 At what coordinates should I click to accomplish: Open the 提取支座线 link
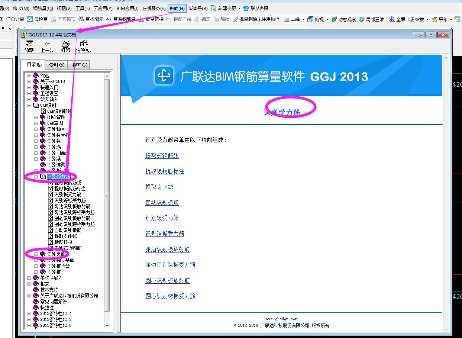[159, 187]
